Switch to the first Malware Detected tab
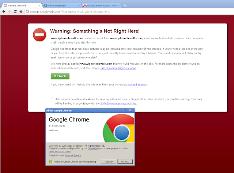 (22, 5)
